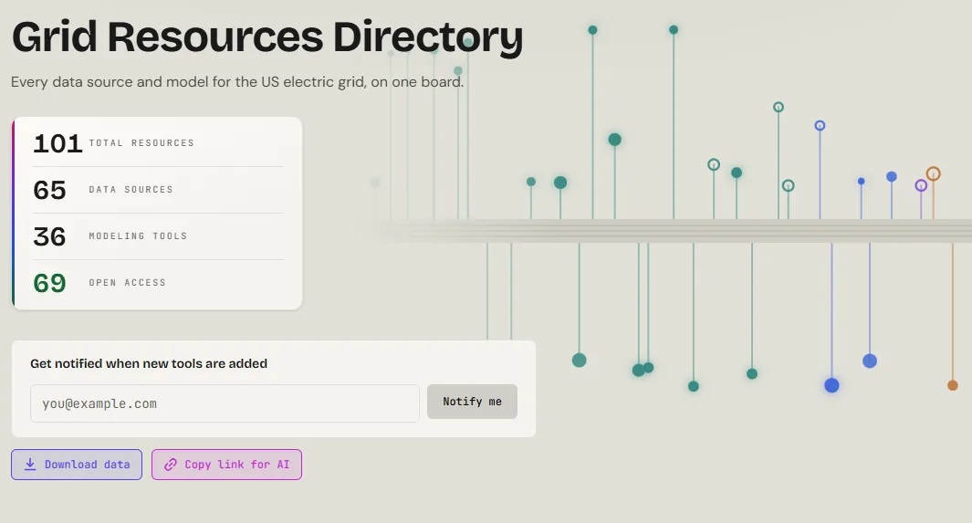The height and width of the screenshot is (523, 972).
Task: Click the subtitle about US electric grid
Action: point(237,82)
